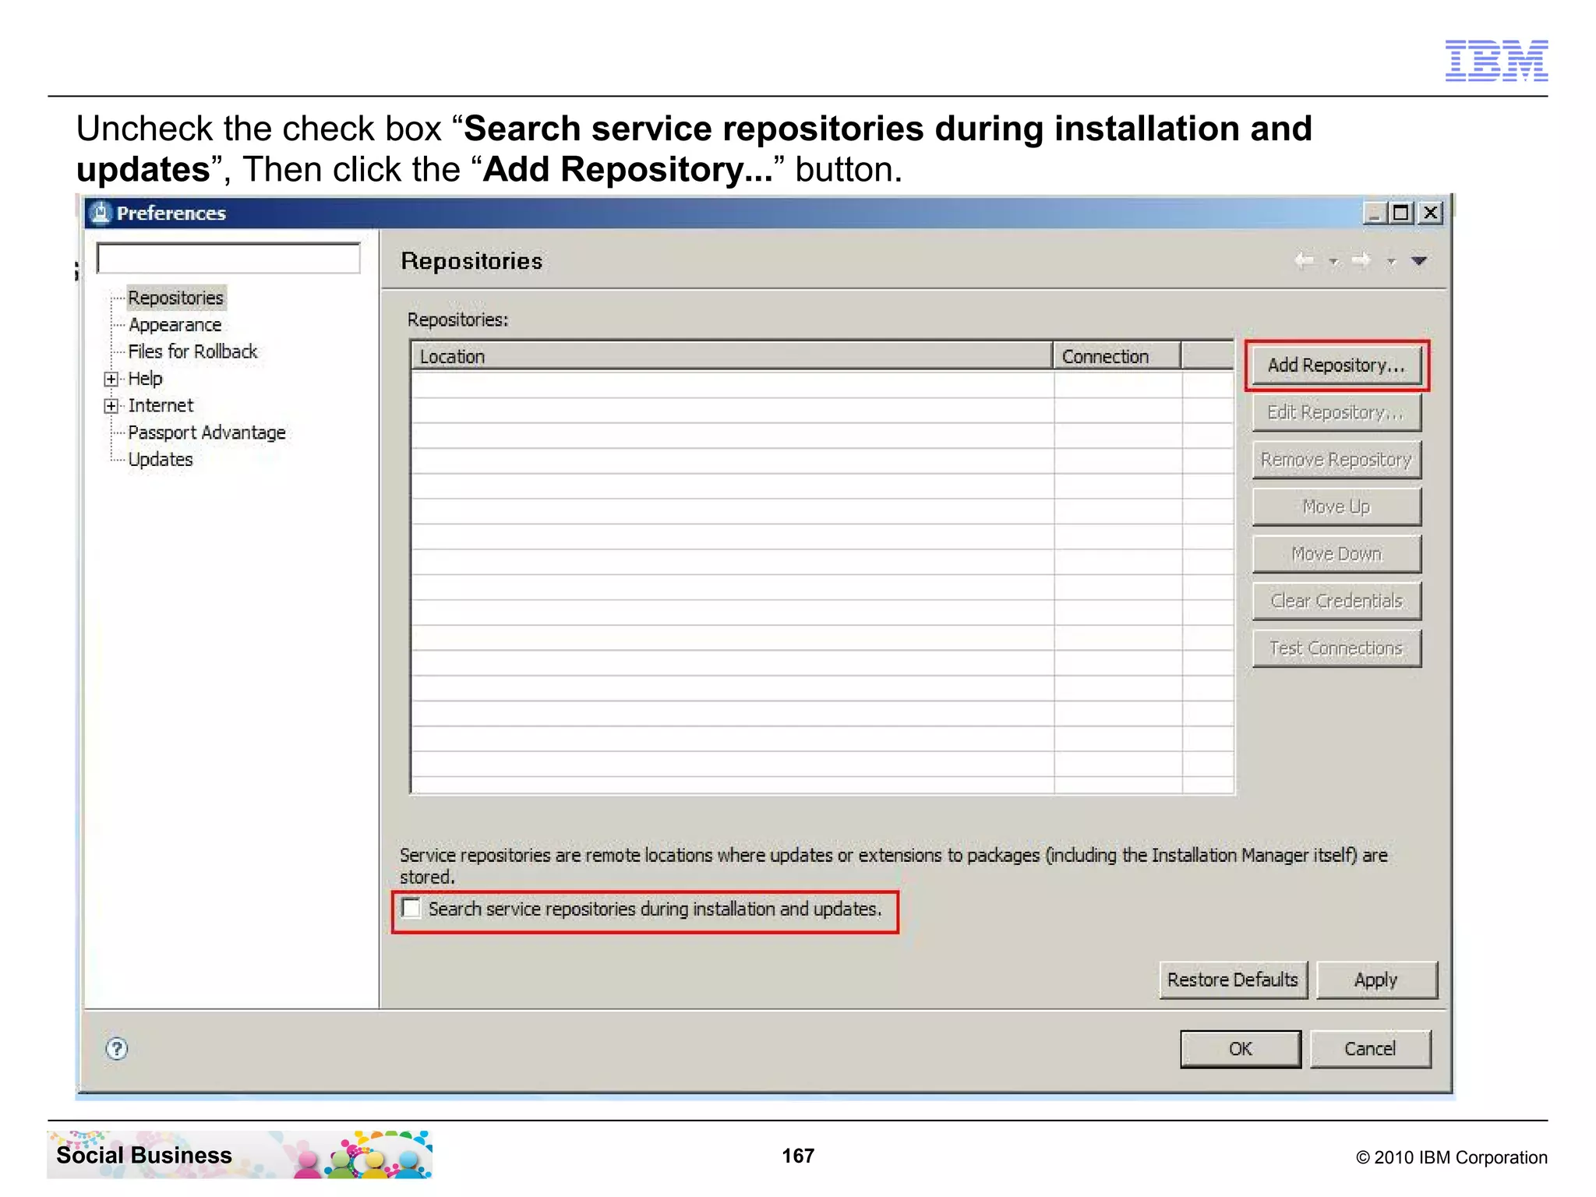Image resolution: width=1596 pixels, height=1197 pixels.
Task: Select Help in the preferences tree
Action: tap(146, 379)
